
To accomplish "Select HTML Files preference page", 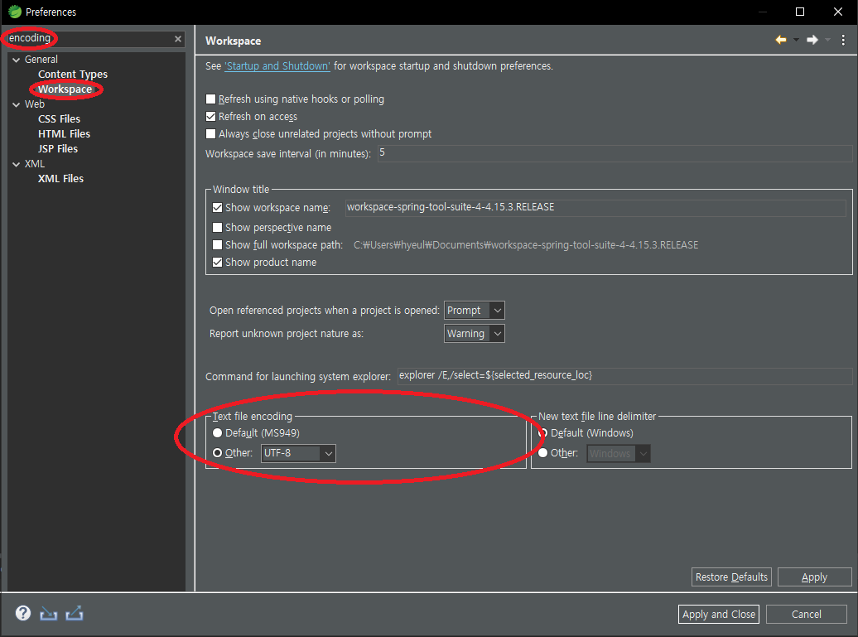I will [64, 133].
